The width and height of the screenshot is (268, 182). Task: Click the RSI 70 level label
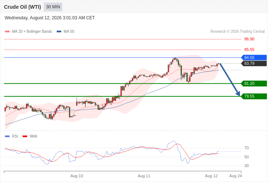tap(247, 148)
